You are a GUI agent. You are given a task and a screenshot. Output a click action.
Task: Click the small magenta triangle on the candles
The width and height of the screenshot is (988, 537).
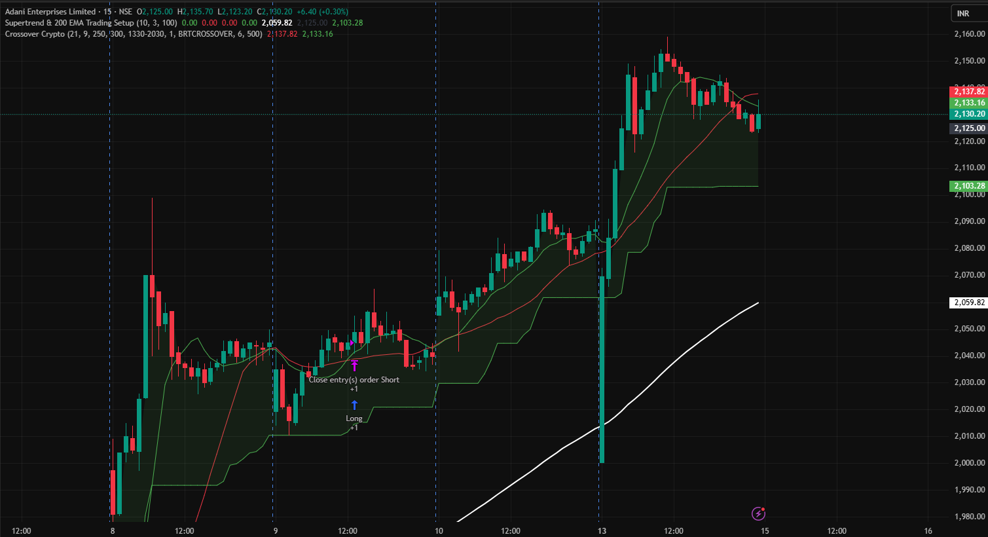pos(353,343)
